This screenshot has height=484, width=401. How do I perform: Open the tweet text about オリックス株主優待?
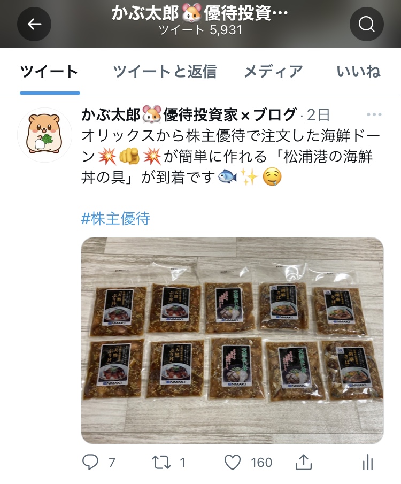pos(231,157)
